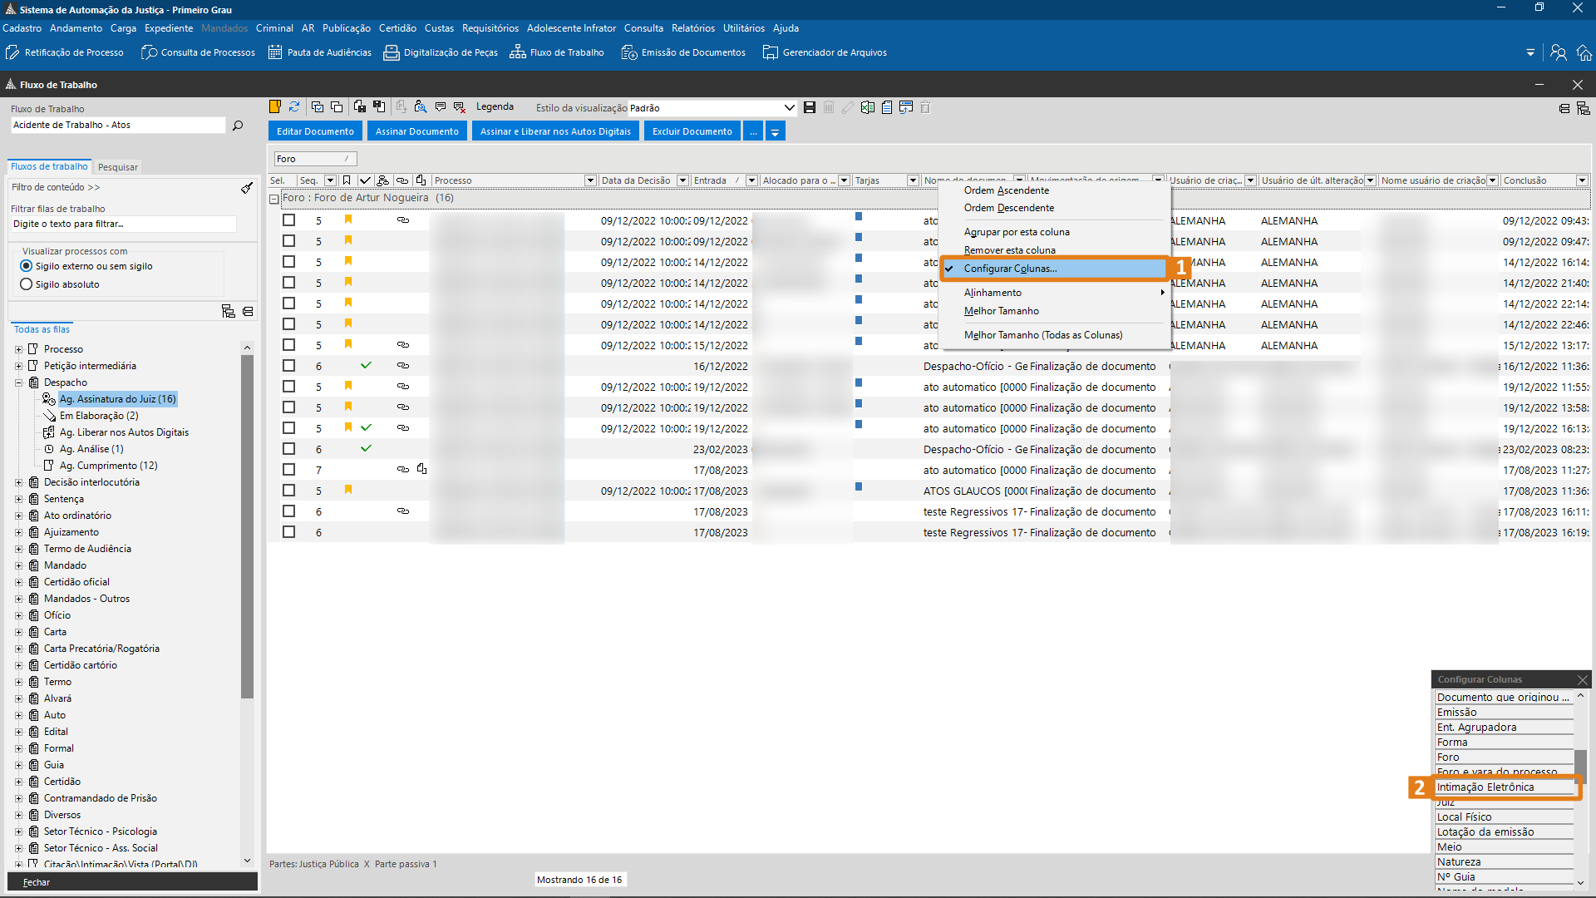The width and height of the screenshot is (1596, 898).
Task: Click the magnifier next to Fluxo de Trabalho field
Action: 238,126
